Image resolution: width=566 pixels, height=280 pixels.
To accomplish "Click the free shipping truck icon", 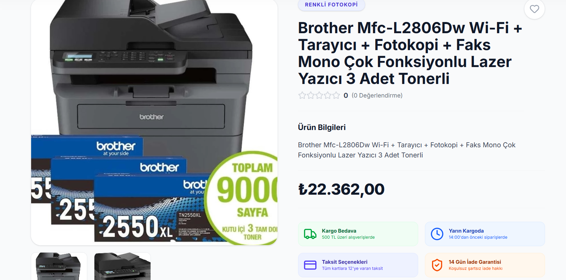I will click(x=310, y=234).
